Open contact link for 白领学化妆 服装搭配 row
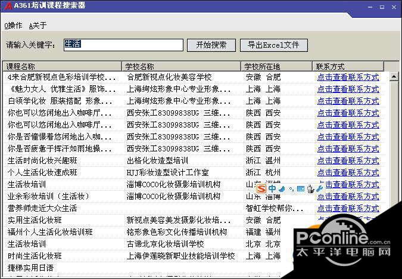The image size is (402, 279). tap(348, 101)
